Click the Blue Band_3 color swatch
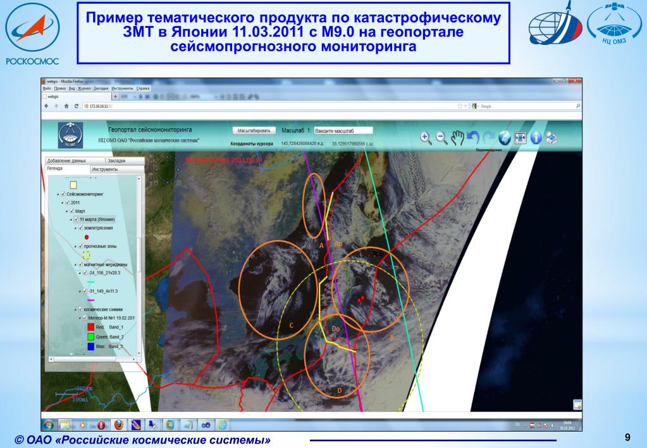Image resolution: width=647 pixels, height=448 pixels. pyautogui.click(x=91, y=347)
